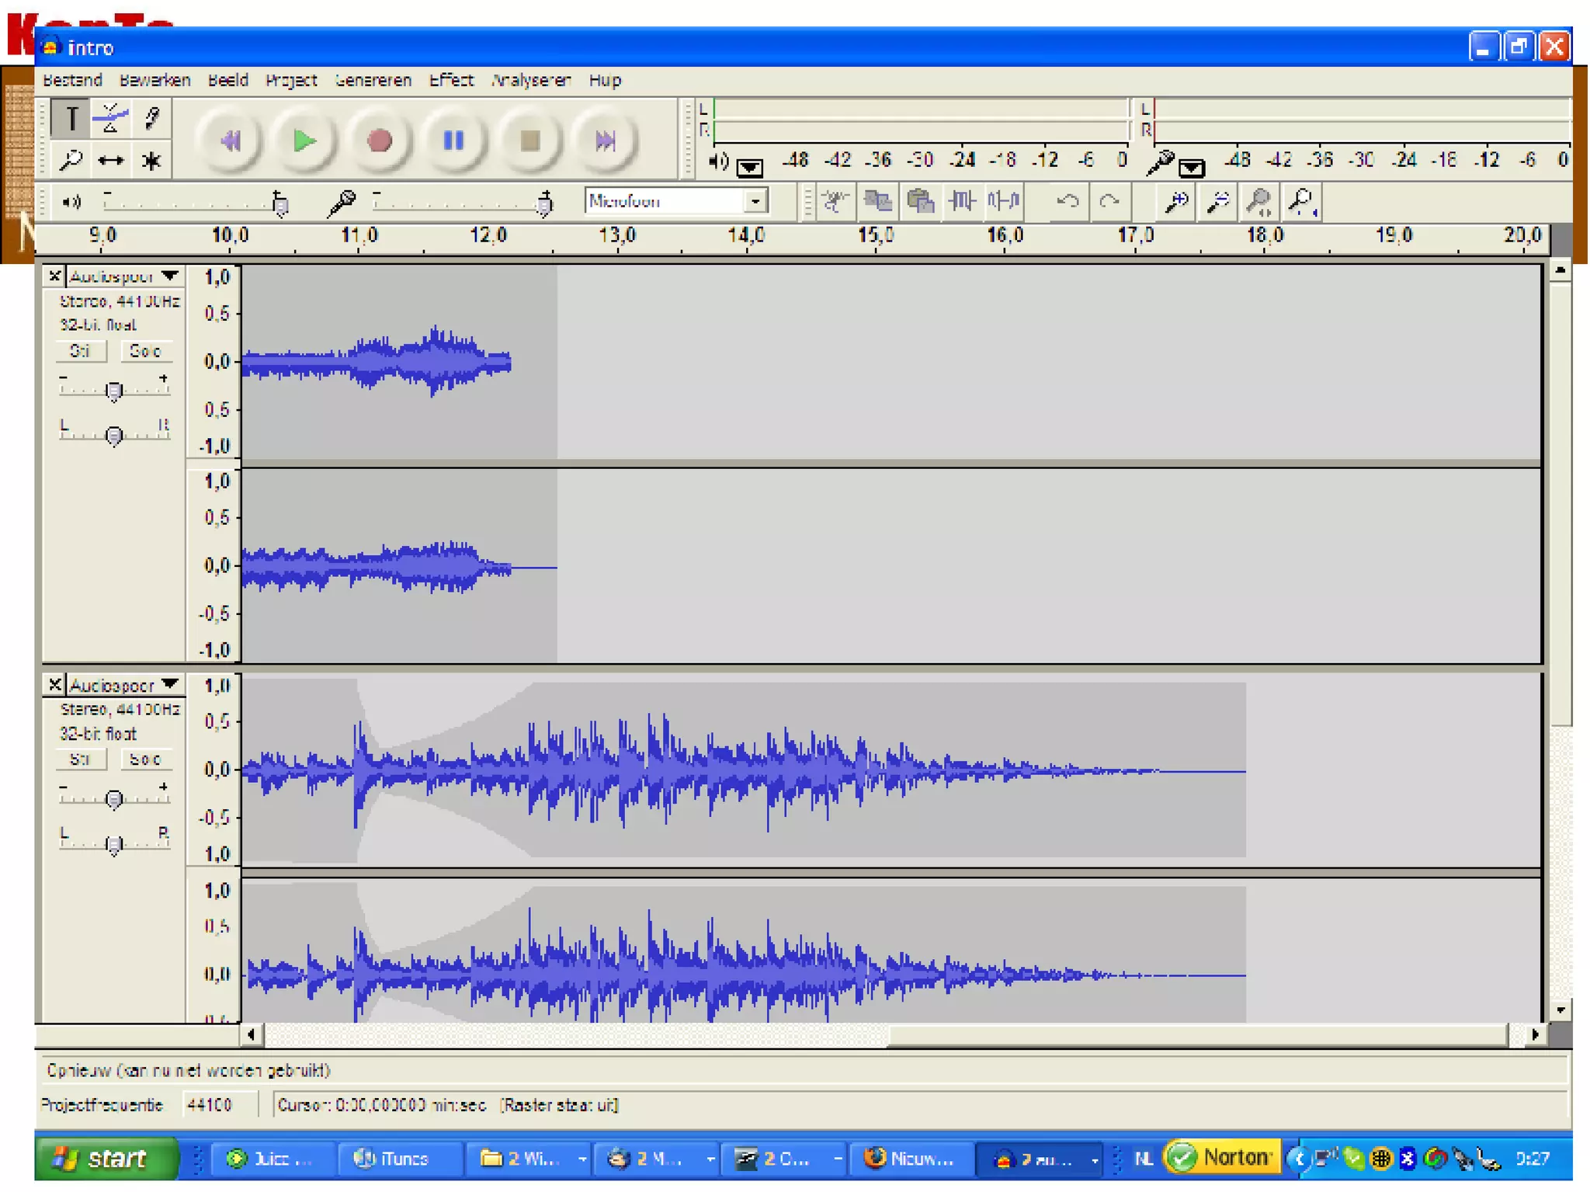Select the Time Shift tool
The width and height of the screenshot is (1590, 1192).
[x=110, y=161]
